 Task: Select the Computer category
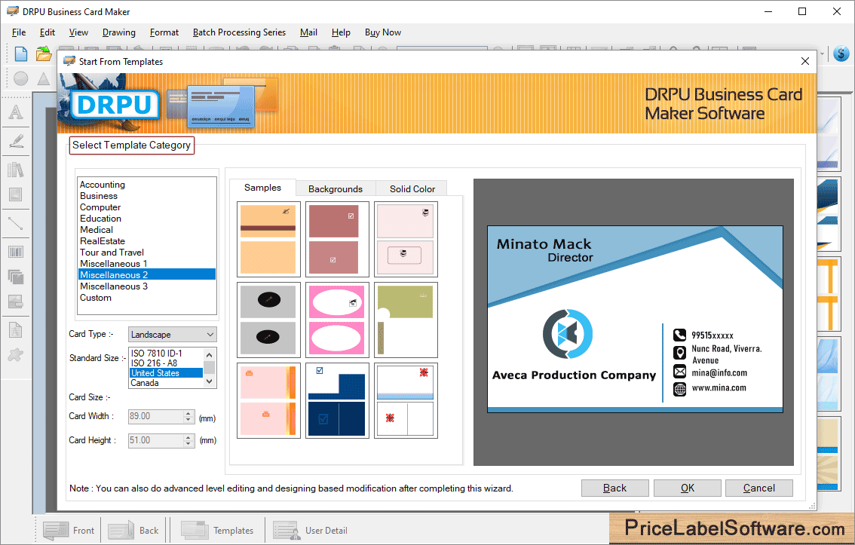(x=147, y=207)
